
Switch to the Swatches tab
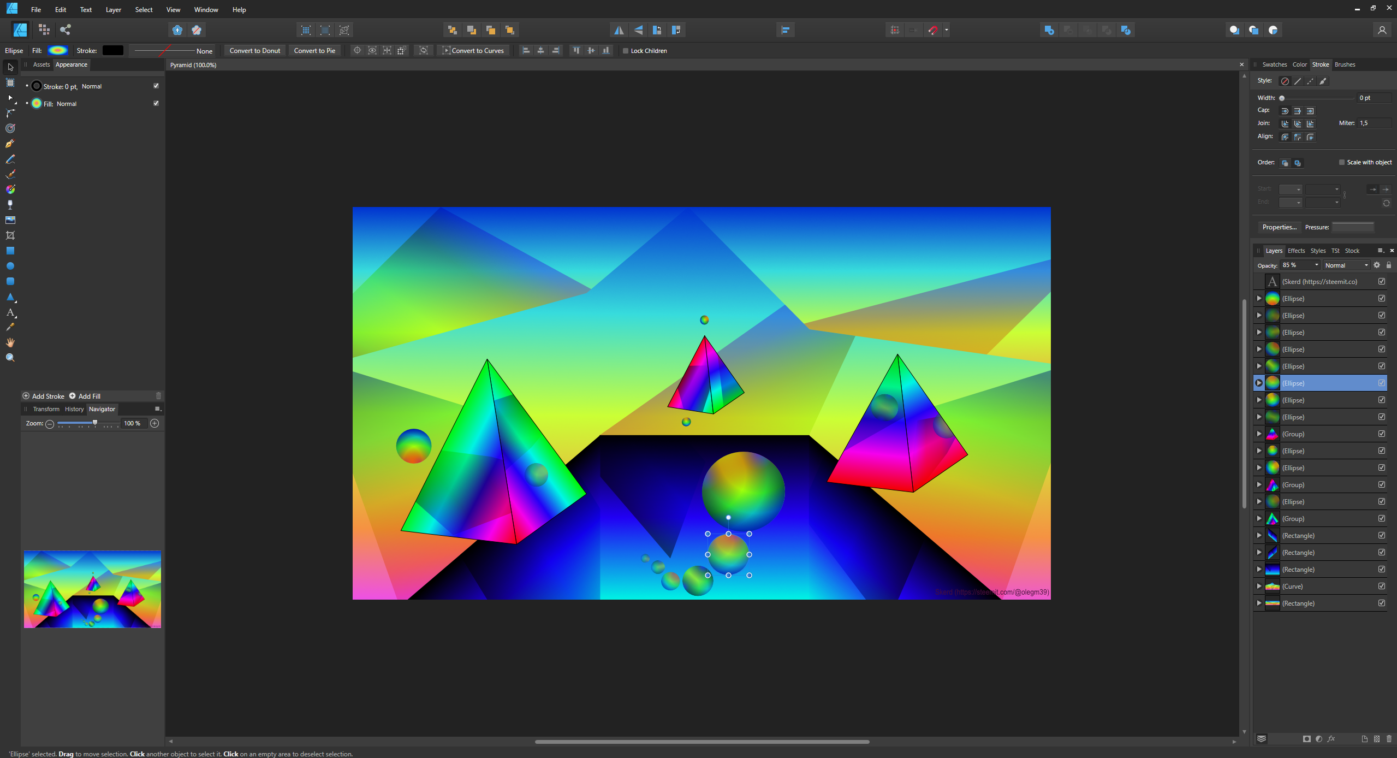(1274, 64)
